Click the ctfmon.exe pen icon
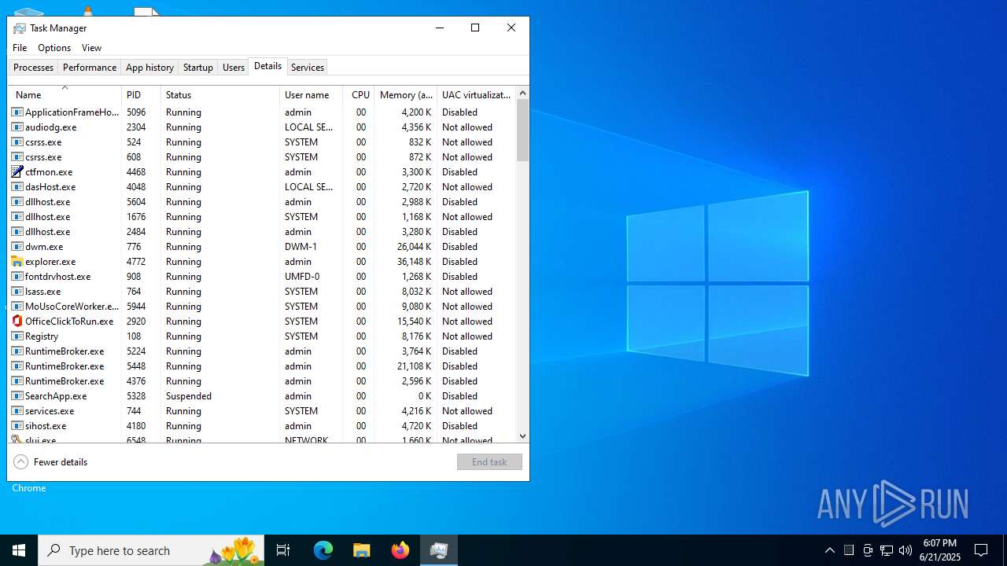This screenshot has width=1007, height=566. coord(17,171)
